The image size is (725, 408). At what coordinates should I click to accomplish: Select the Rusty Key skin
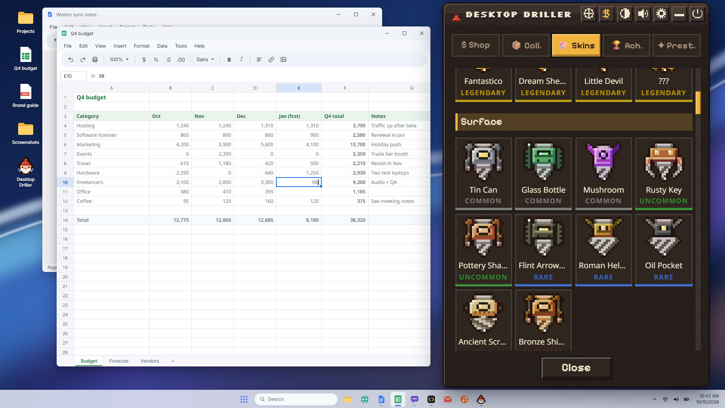click(x=663, y=174)
